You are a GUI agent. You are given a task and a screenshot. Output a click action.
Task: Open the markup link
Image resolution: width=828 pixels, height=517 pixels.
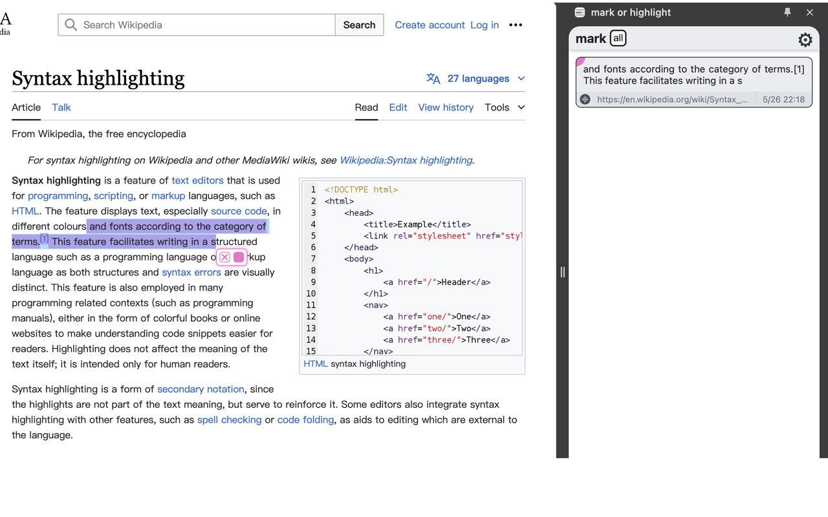click(x=168, y=196)
